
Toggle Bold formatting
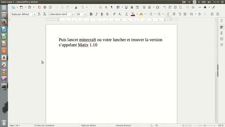coord(91,14)
